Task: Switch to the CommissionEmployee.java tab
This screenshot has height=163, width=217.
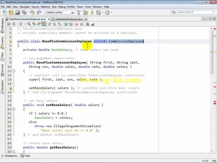Action: (69, 19)
